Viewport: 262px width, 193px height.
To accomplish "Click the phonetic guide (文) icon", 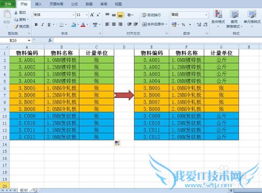I will [95, 25].
